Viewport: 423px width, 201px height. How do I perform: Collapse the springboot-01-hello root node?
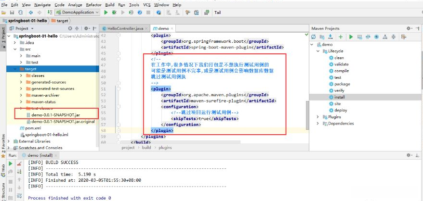[x=9, y=36]
